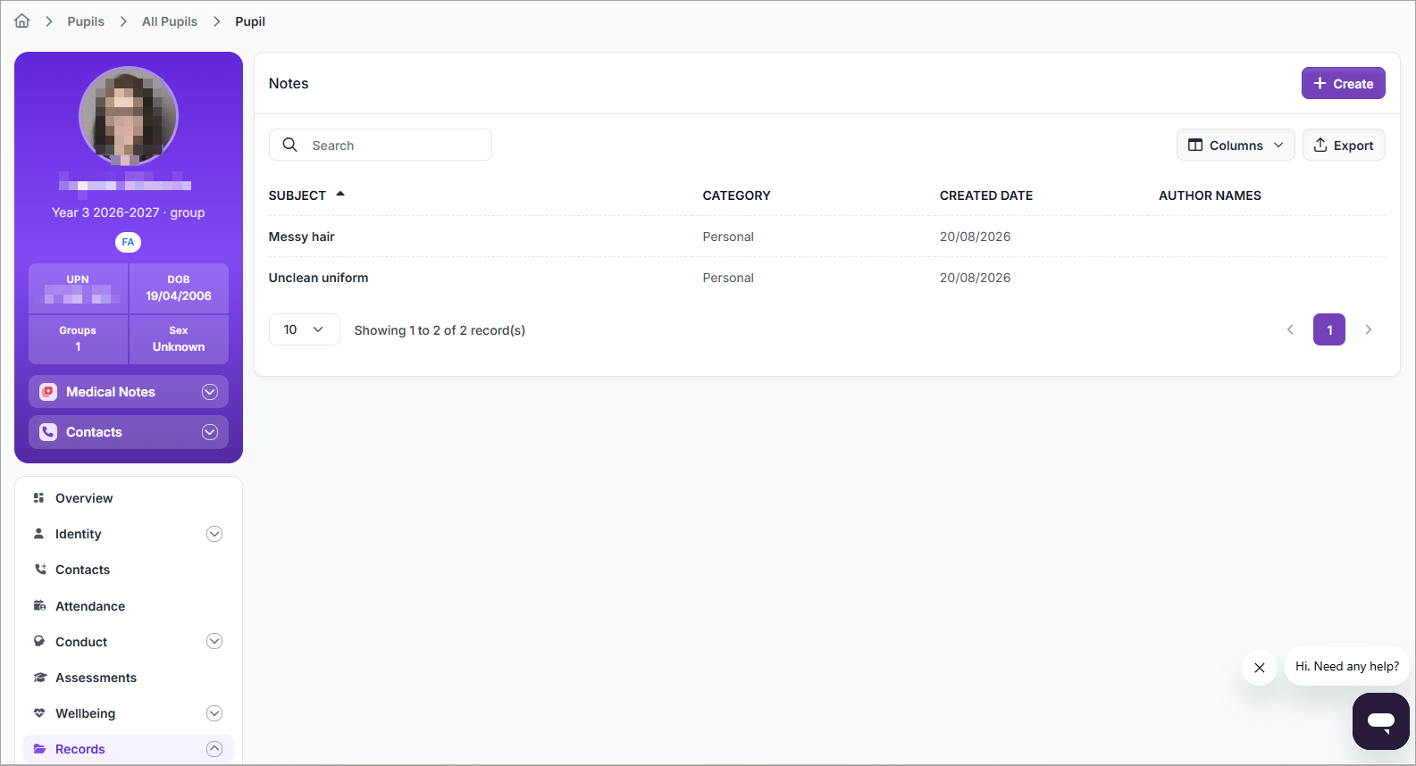This screenshot has height=766, width=1416.
Task: Open the Pupils breadcrumb link
Action: point(86,21)
